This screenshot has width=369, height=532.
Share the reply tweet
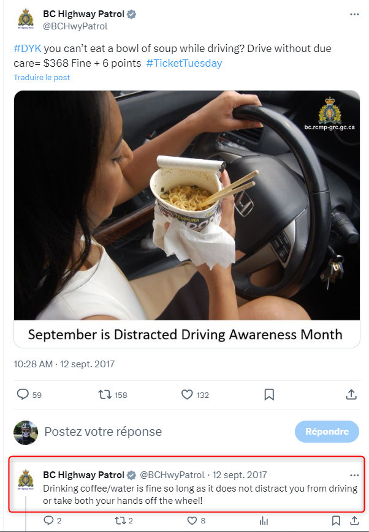tap(354, 520)
